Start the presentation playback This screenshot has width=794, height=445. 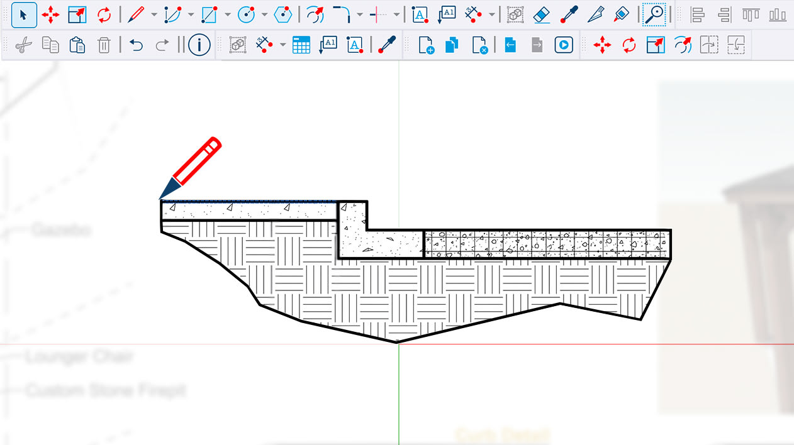coord(564,45)
